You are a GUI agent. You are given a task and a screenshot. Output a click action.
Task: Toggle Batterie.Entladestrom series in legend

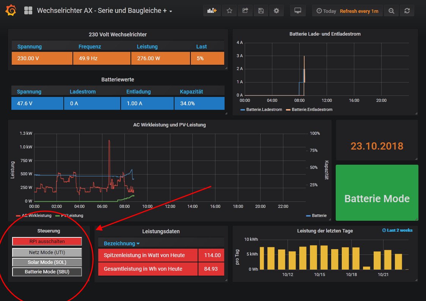click(312, 109)
